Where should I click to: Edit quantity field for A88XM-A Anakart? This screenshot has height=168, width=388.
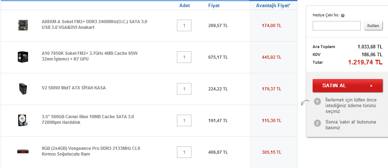pos(184,26)
